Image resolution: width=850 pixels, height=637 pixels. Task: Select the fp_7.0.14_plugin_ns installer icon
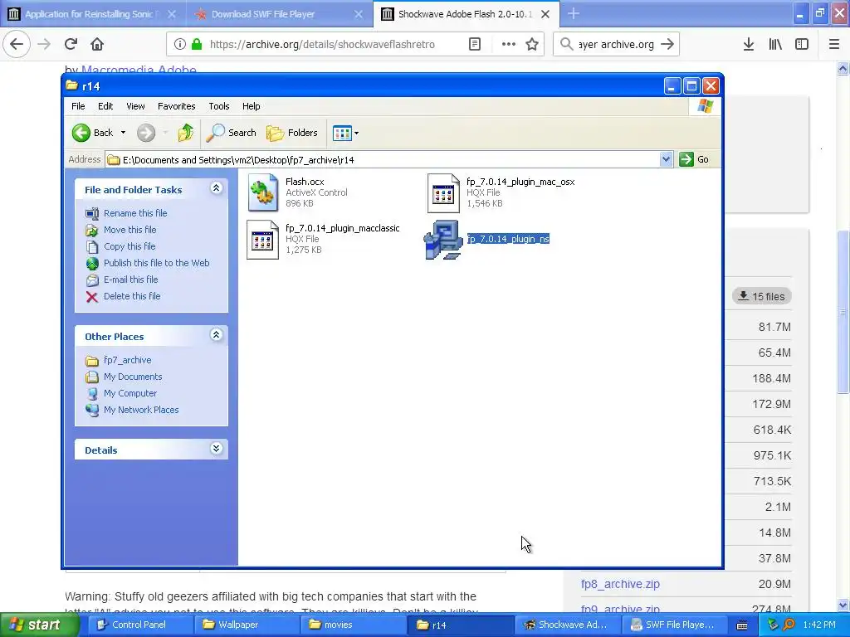point(443,240)
